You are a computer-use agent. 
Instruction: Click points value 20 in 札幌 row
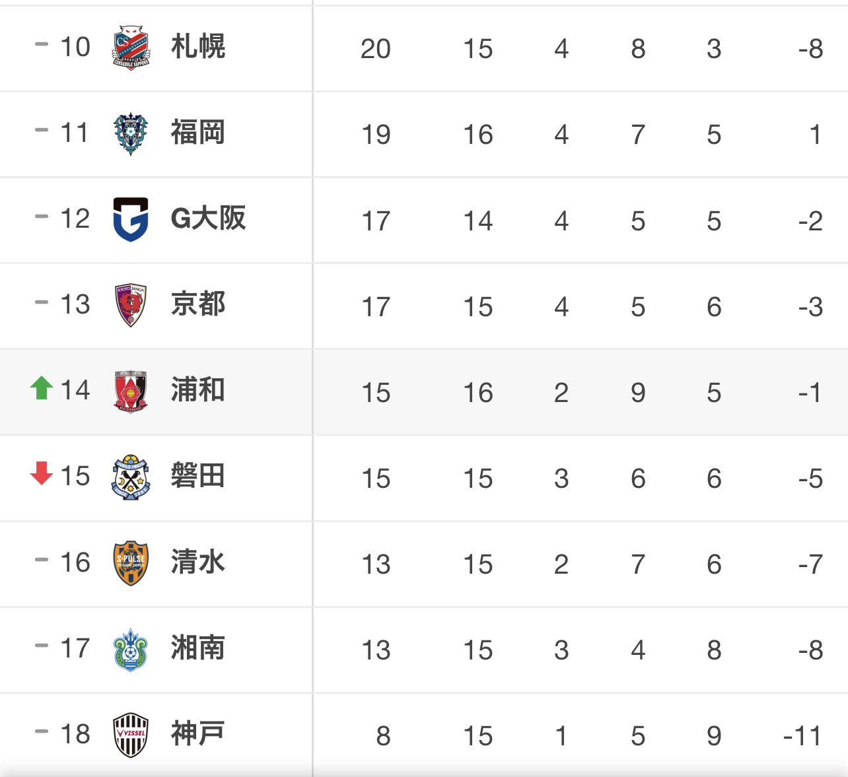point(376,49)
